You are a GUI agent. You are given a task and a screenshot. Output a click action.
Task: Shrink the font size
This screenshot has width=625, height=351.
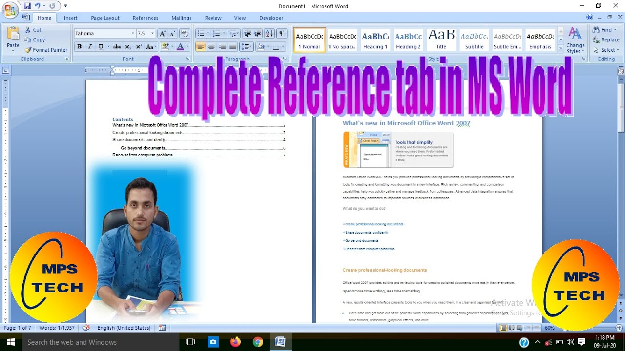tap(173, 34)
